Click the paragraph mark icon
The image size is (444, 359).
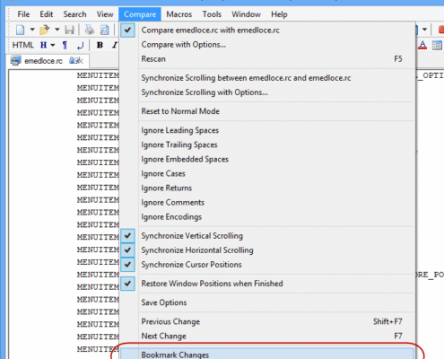click(65, 45)
